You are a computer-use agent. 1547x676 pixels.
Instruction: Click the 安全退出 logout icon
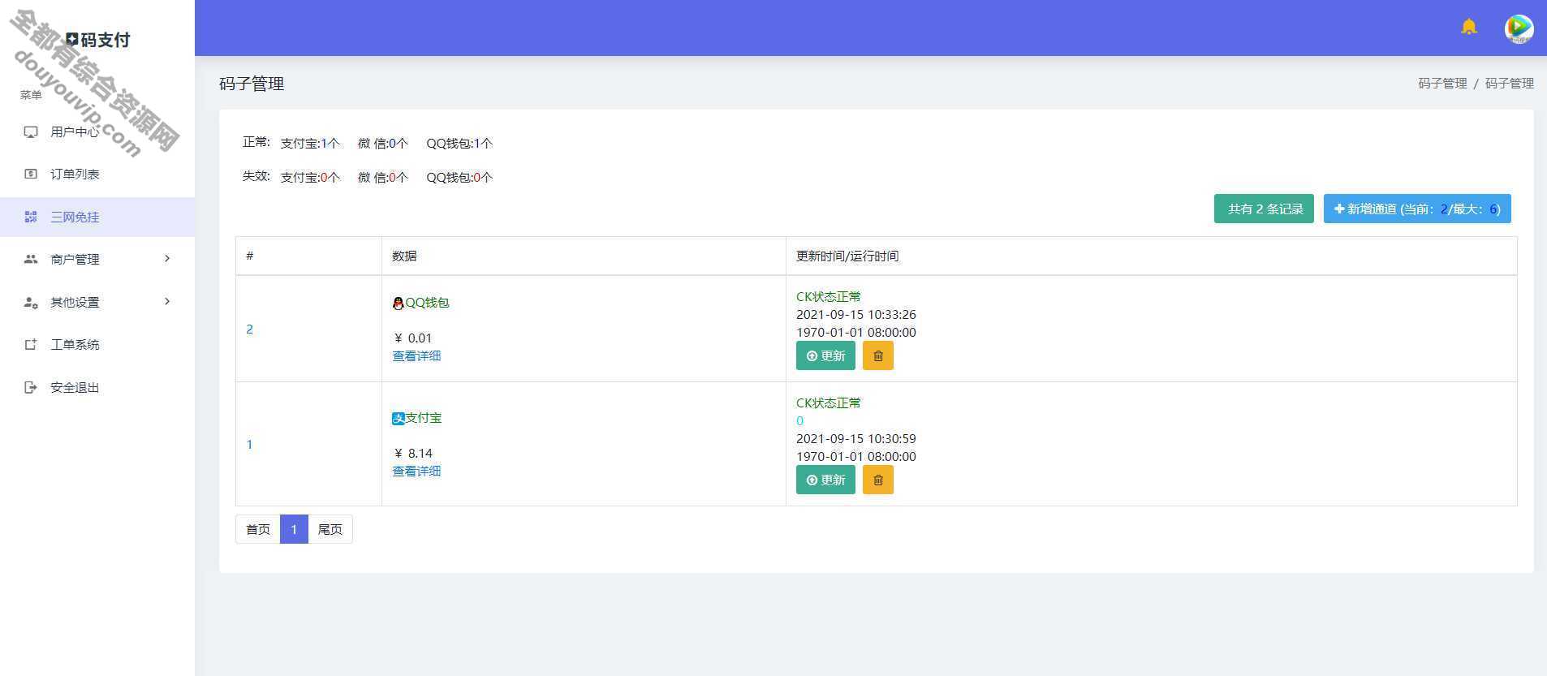click(31, 387)
